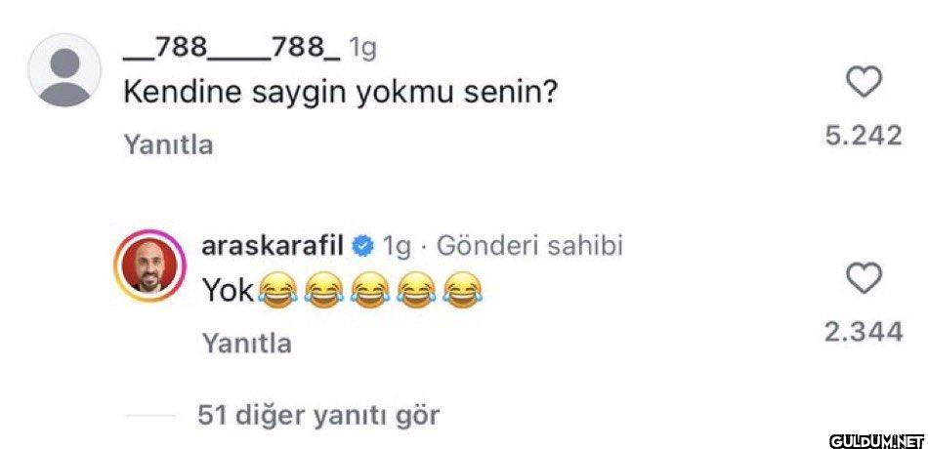Image resolution: width=928 pixels, height=449 pixels.
Task: Click the first laughing-crying emoji after Yok
Action: tap(277, 291)
